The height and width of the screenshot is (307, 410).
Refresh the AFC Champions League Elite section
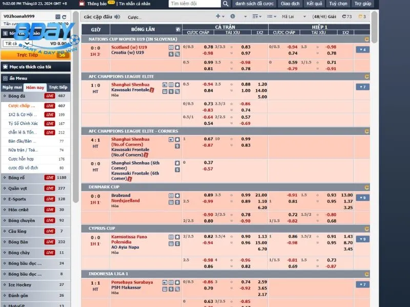tap(366, 77)
